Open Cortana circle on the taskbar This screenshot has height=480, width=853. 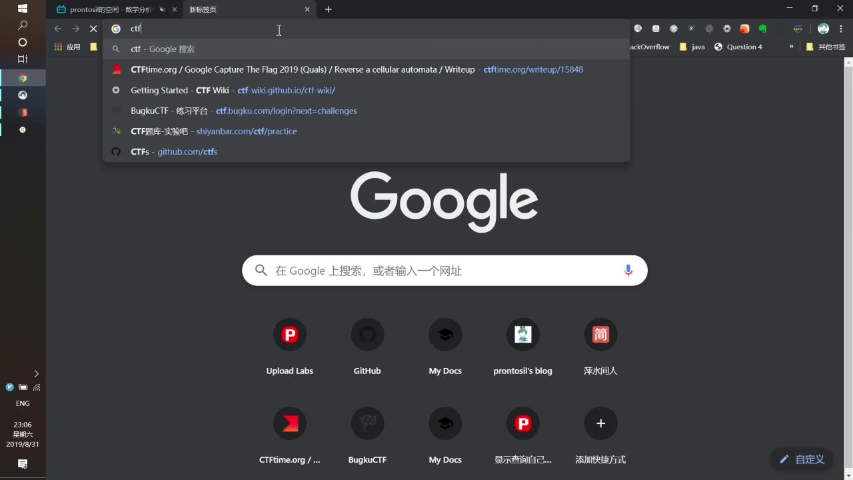click(x=22, y=42)
